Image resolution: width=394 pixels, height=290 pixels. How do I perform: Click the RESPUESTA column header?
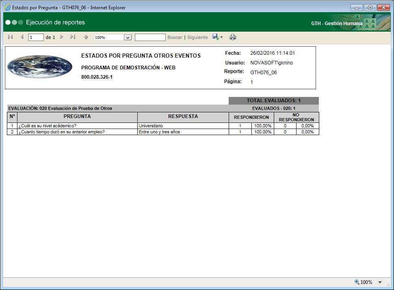183,116
